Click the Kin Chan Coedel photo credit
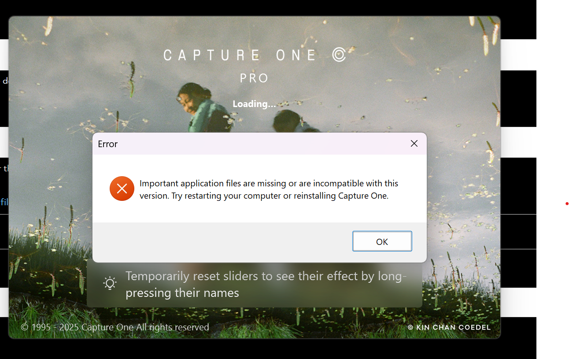This screenshot has height=359, width=569. (x=449, y=327)
